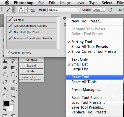The width and height of the screenshot is (124, 117).
Task: Select the Gradient tool
Action: click(x=13, y=68)
